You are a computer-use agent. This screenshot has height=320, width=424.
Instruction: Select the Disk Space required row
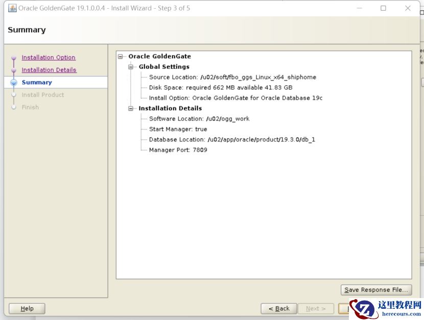pyautogui.click(x=221, y=87)
